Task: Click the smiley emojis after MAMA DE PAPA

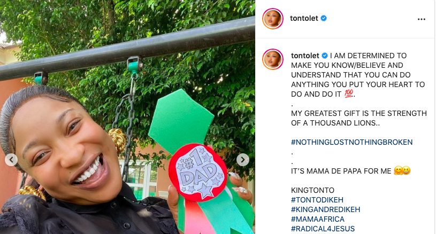Action: (x=401, y=171)
